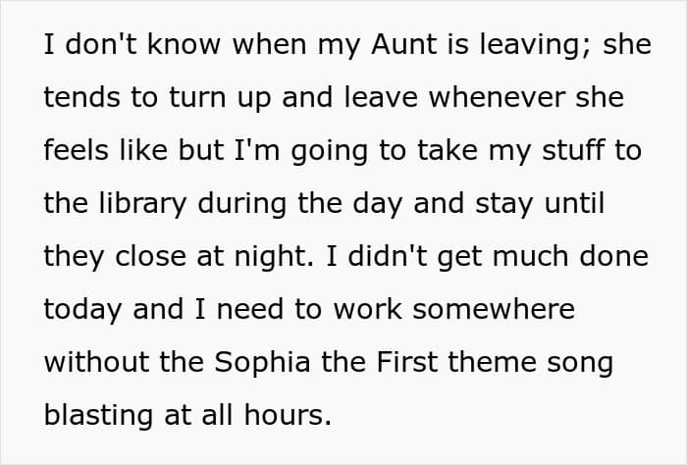
Task: Click the word "library" in the text
Action: pyautogui.click(x=143, y=205)
